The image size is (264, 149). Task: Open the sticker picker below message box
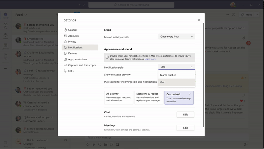coord(112,144)
